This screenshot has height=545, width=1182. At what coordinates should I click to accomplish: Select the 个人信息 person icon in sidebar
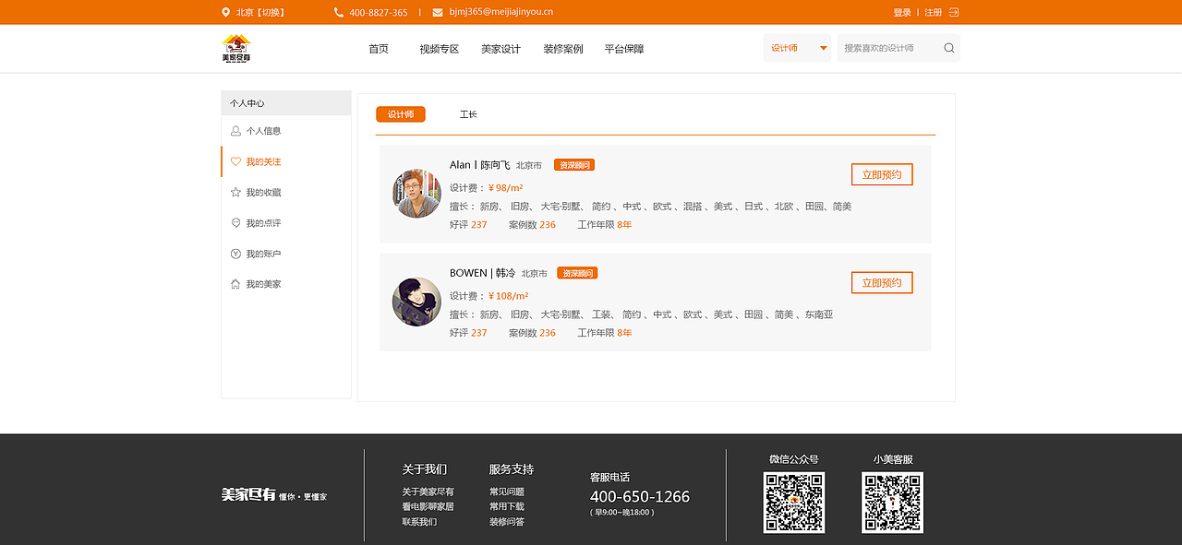pyautogui.click(x=235, y=130)
